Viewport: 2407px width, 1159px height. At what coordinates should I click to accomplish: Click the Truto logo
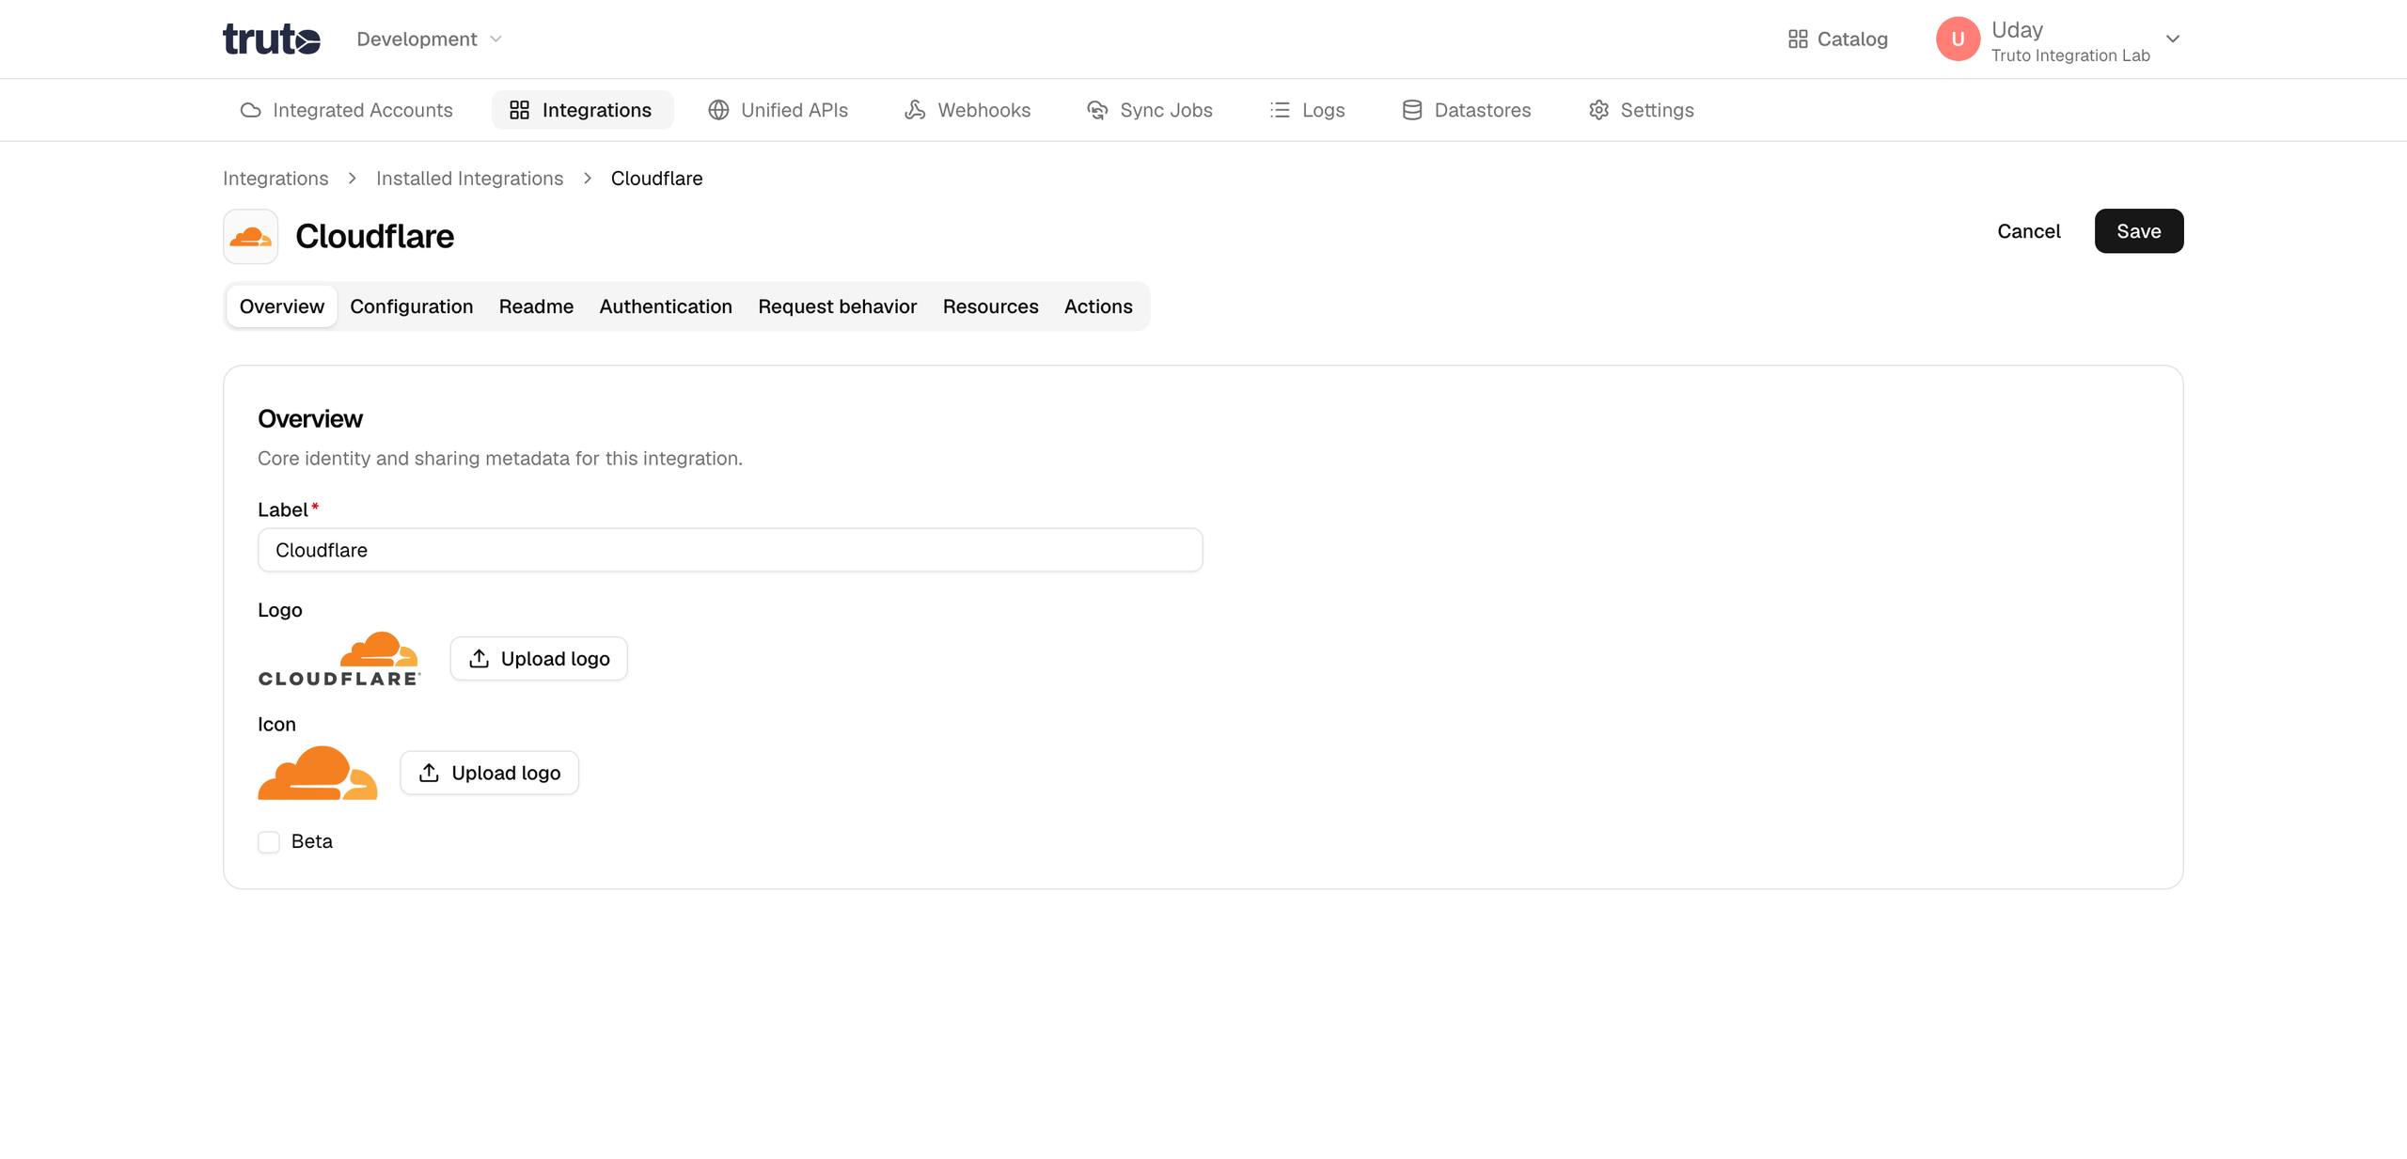[x=271, y=39]
